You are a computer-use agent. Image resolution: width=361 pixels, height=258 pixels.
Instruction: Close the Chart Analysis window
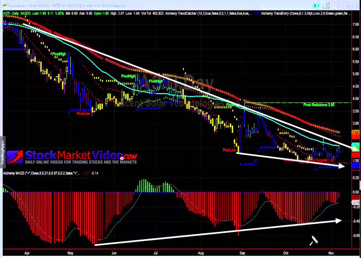[x=357, y=6]
